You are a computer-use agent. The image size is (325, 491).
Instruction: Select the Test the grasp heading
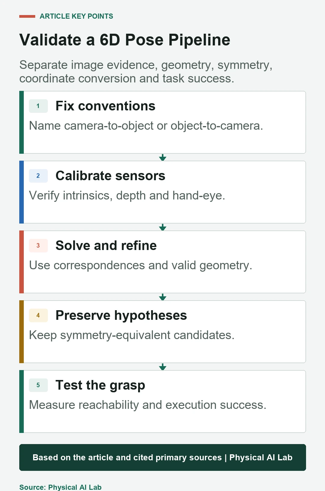(x=100, y=385)
